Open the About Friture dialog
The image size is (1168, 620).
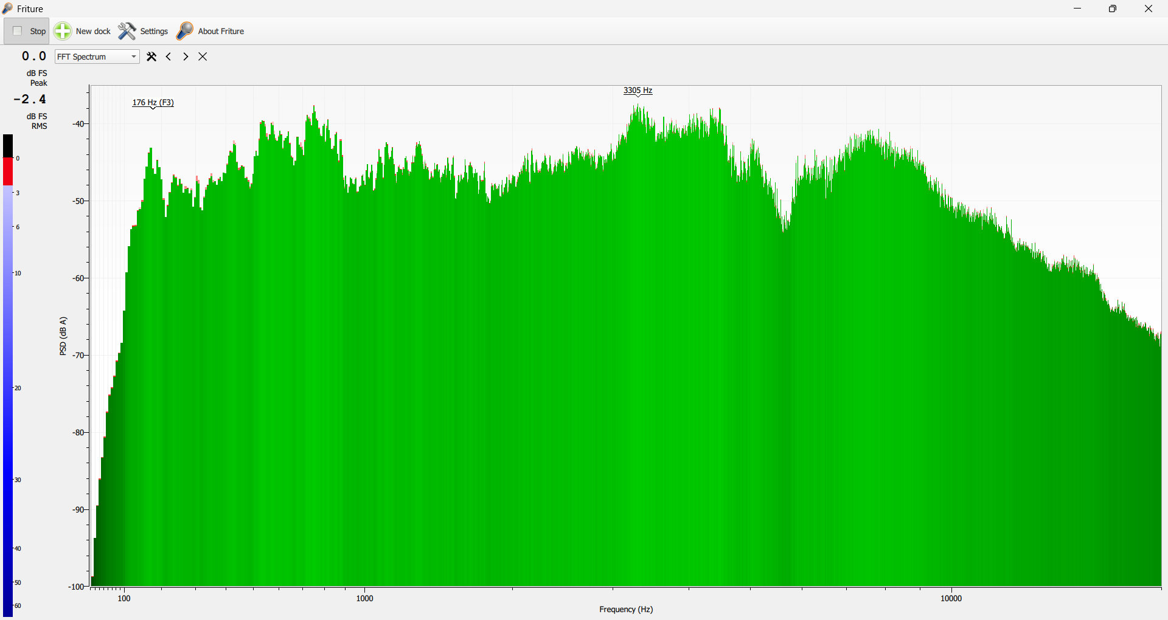(x=210, y=31)
